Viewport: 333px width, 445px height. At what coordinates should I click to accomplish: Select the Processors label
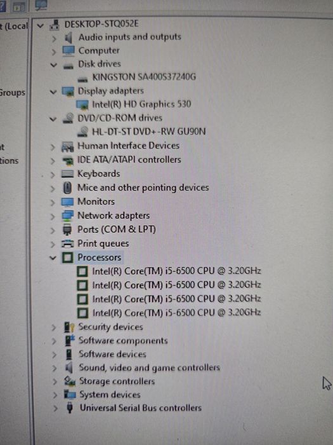pyautogui.click(x=100, y=257)
